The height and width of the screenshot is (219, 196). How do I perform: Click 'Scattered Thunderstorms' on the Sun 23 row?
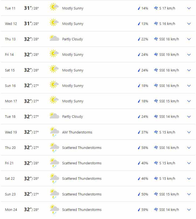pyautogui.click(x=82, y=194)
